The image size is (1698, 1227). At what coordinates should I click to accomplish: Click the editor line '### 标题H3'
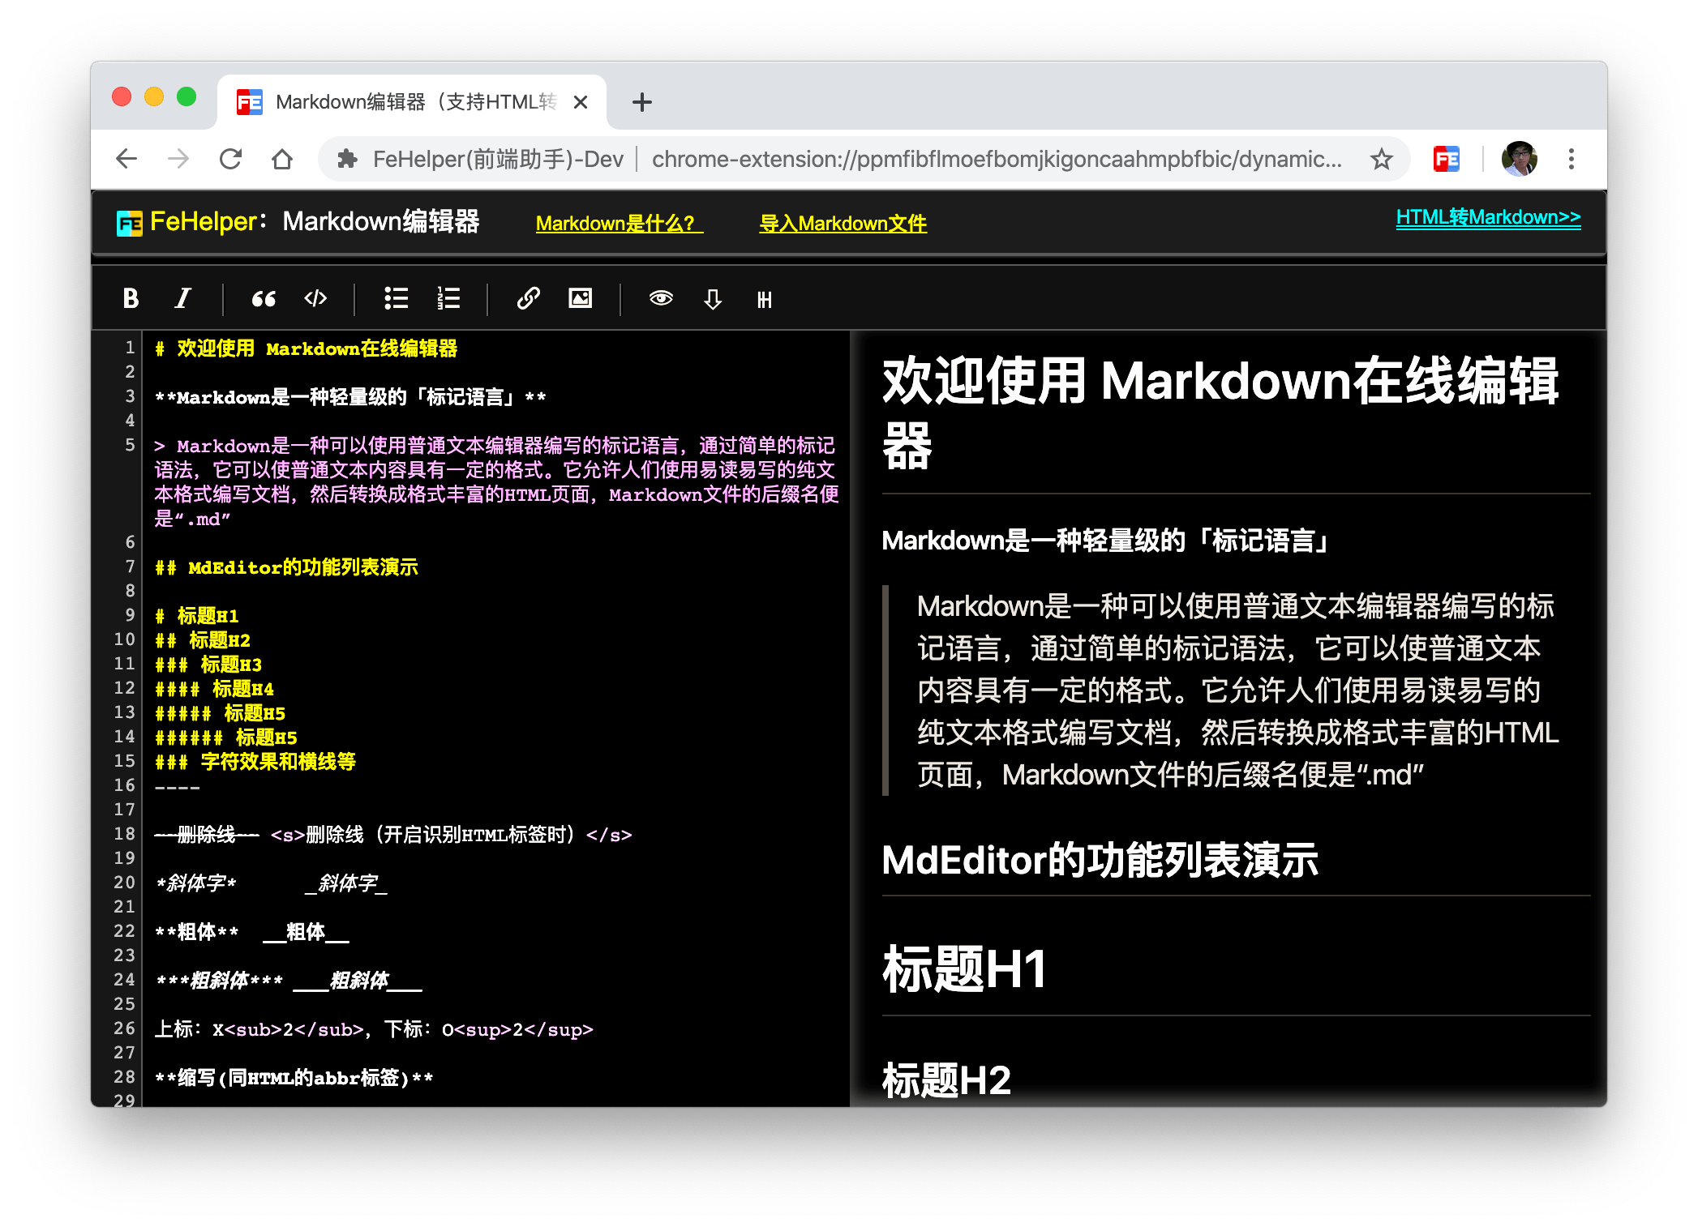point(208,665)
